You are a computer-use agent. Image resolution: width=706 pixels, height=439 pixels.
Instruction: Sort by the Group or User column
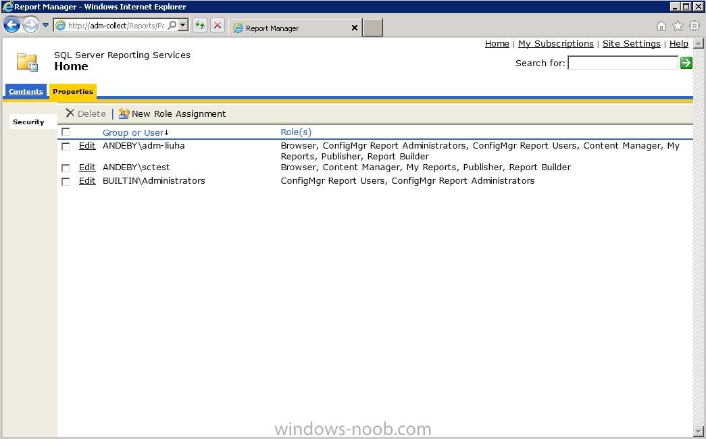[133, 133]
